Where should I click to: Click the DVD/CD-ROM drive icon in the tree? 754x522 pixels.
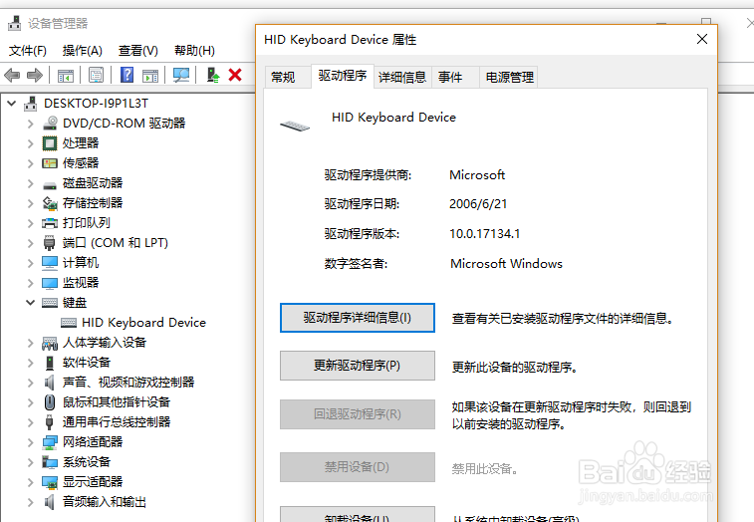pos(50,124)
